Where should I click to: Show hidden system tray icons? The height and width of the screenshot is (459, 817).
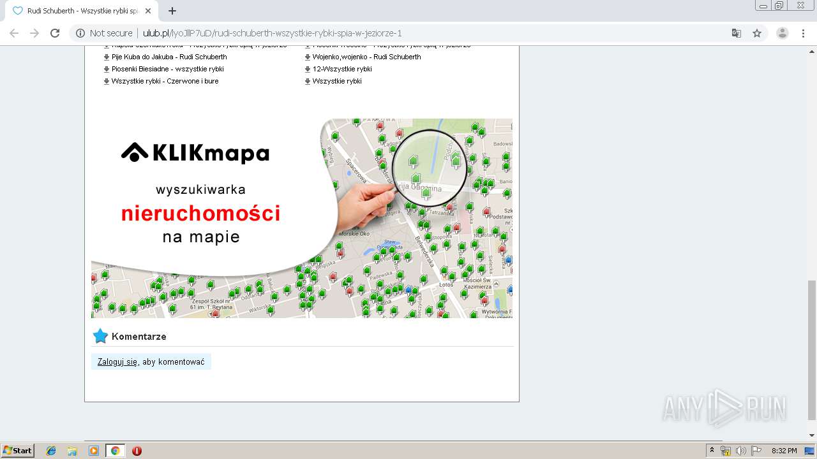coord(712,451)
